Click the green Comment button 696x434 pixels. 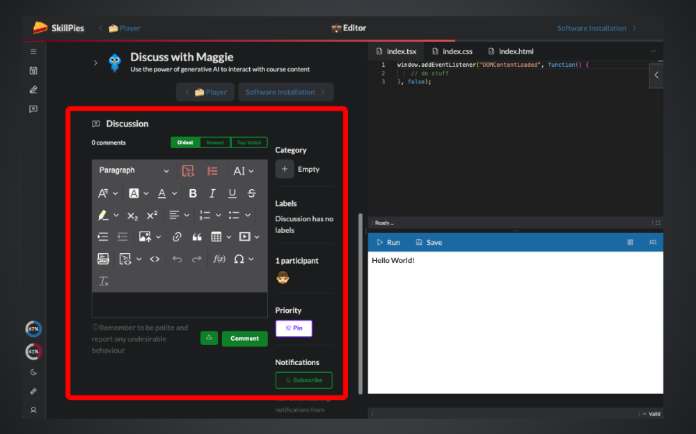point(244,339)
